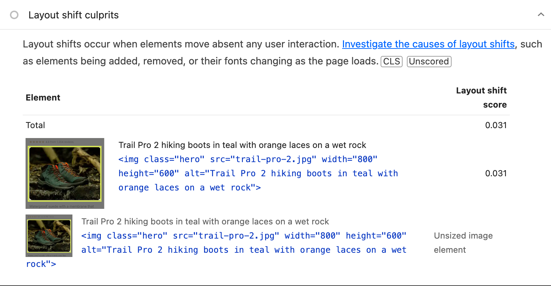The height and width of the screenshot is (286, 551).
Task: Click the hero image row score 0.031
Action: (496, 173)
